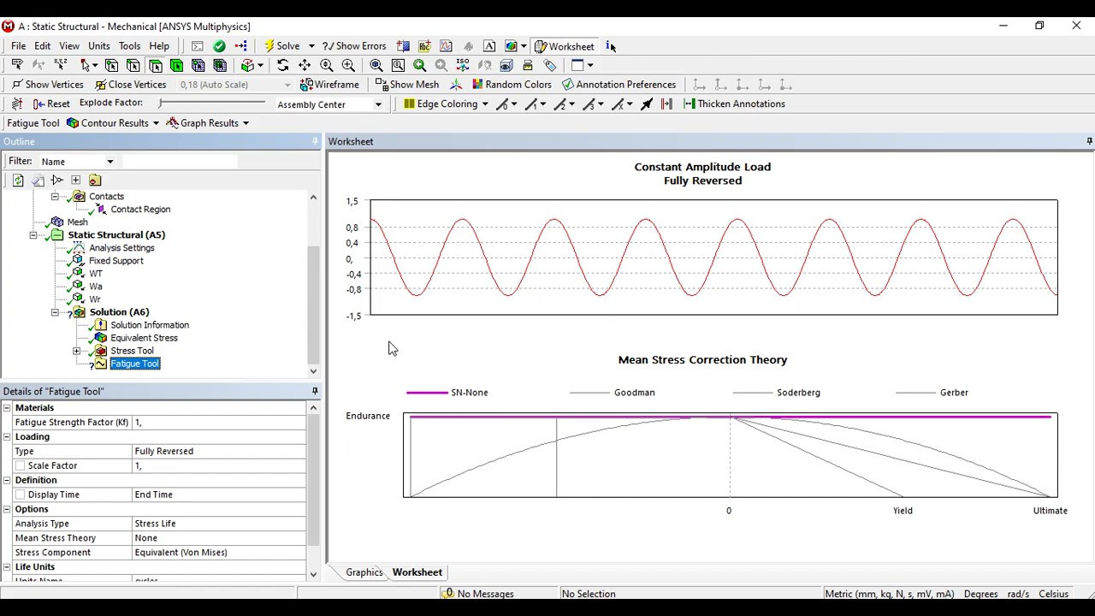Click Show Errors button
The height and width of the screenshot is (616, 1095).
[354, 46]
